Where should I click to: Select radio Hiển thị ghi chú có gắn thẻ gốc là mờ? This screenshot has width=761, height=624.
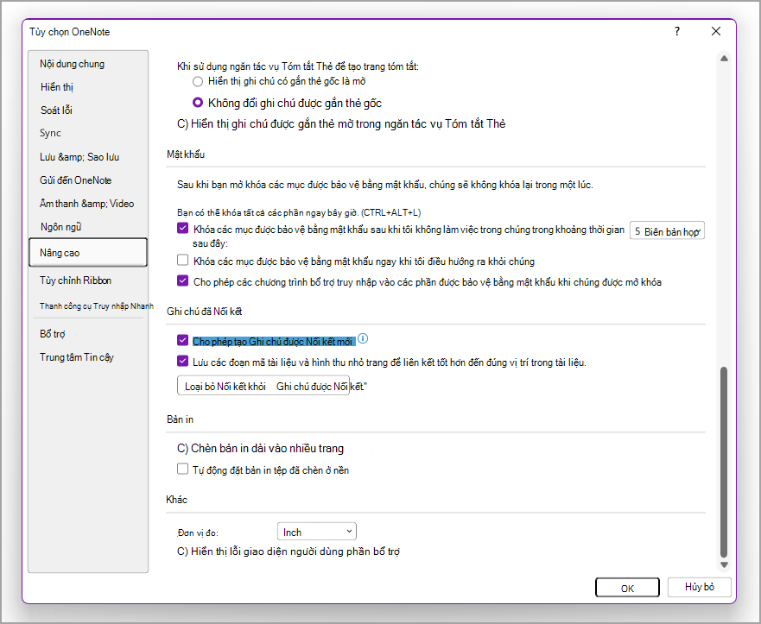(198, 81)
